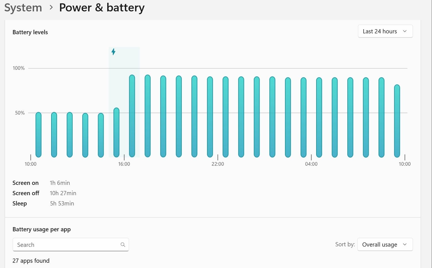
Task: Click the Screen on duration value
Action: [60, 183]
